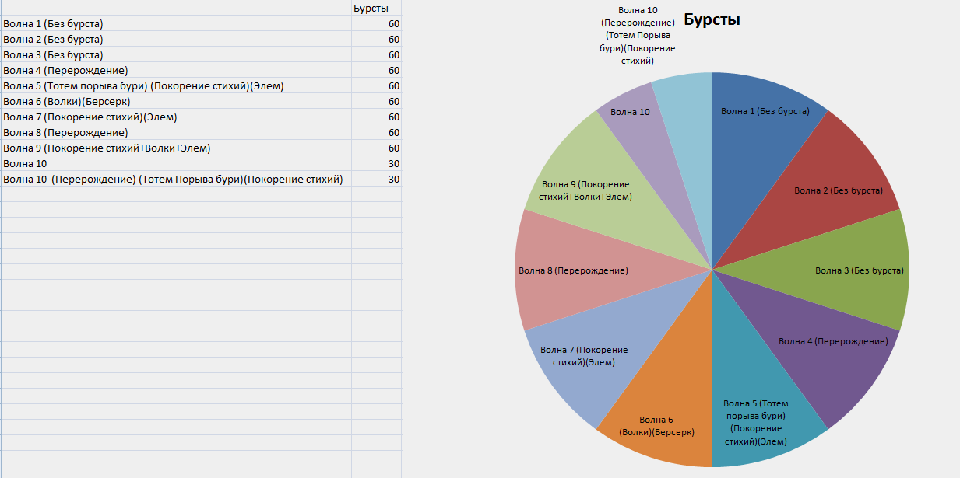Select the cell Волна 9 (Покорение стихий+Волки+Элем)
The image size is (960, 478).
(176, 148)
